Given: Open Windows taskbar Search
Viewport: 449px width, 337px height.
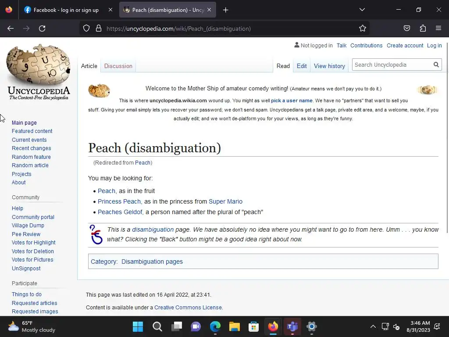Looking at the screenshot, I should tap(157, 326).
